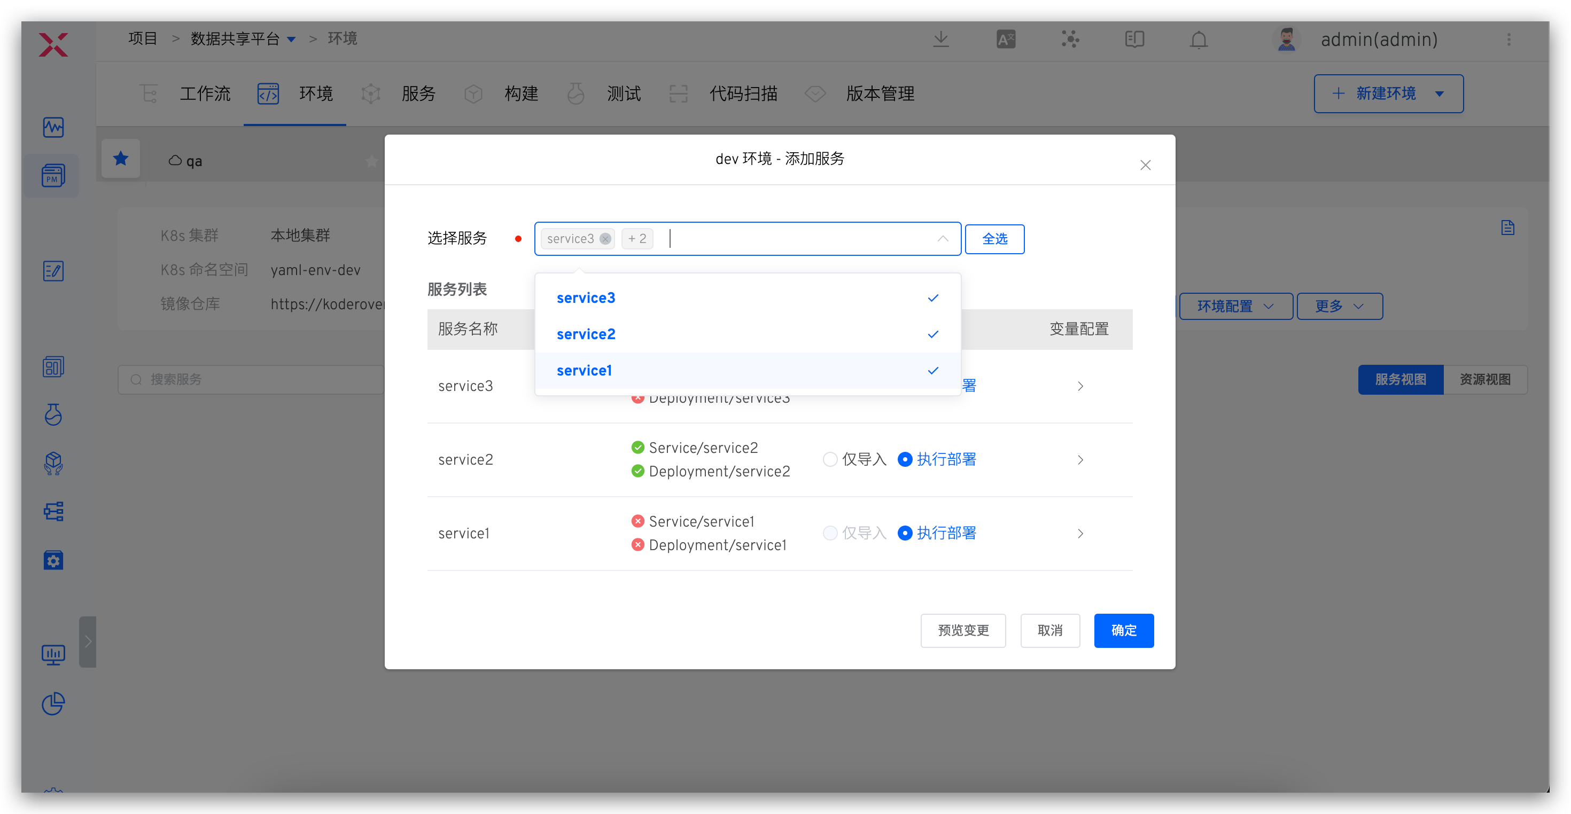Deselect service1 in the dropdown list
This screenshot has width=1571, height=814.
pyautogui.click(x=748, y=371)
